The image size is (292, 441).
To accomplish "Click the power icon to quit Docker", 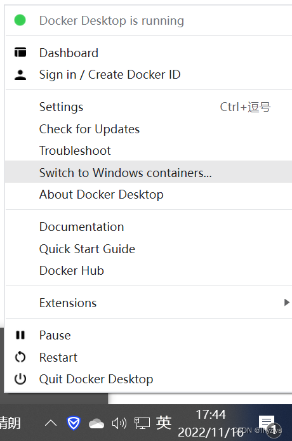I will pos(20,379).
